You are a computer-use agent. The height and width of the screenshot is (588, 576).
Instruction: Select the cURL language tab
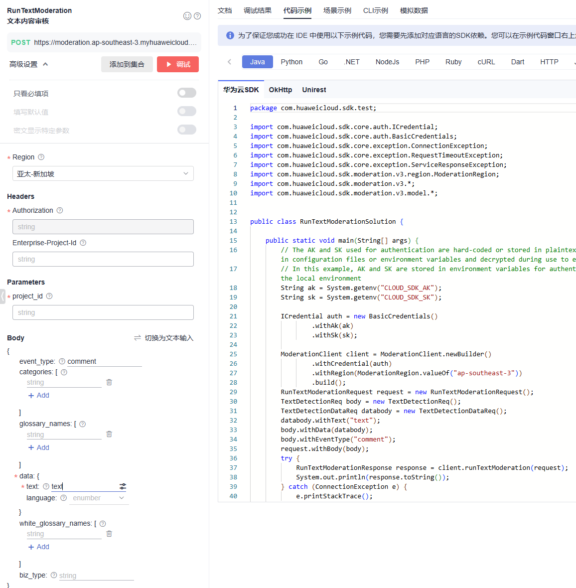(x=486, y=62)
